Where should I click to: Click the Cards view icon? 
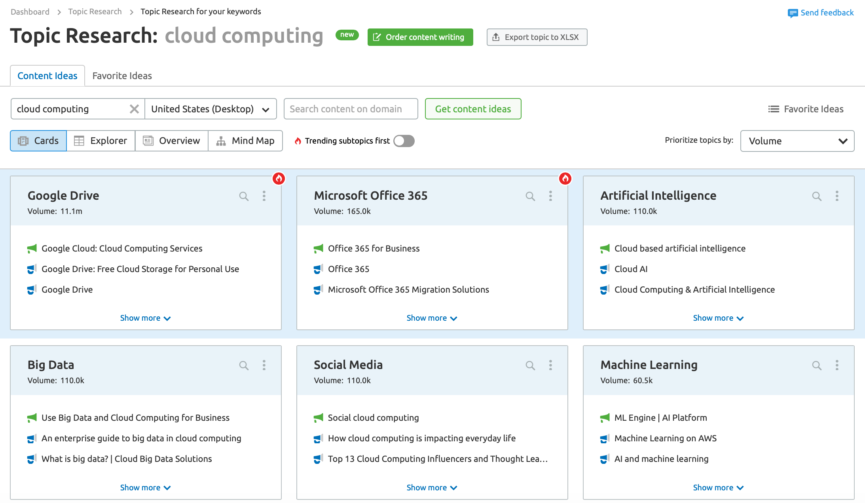coord(24,140)
